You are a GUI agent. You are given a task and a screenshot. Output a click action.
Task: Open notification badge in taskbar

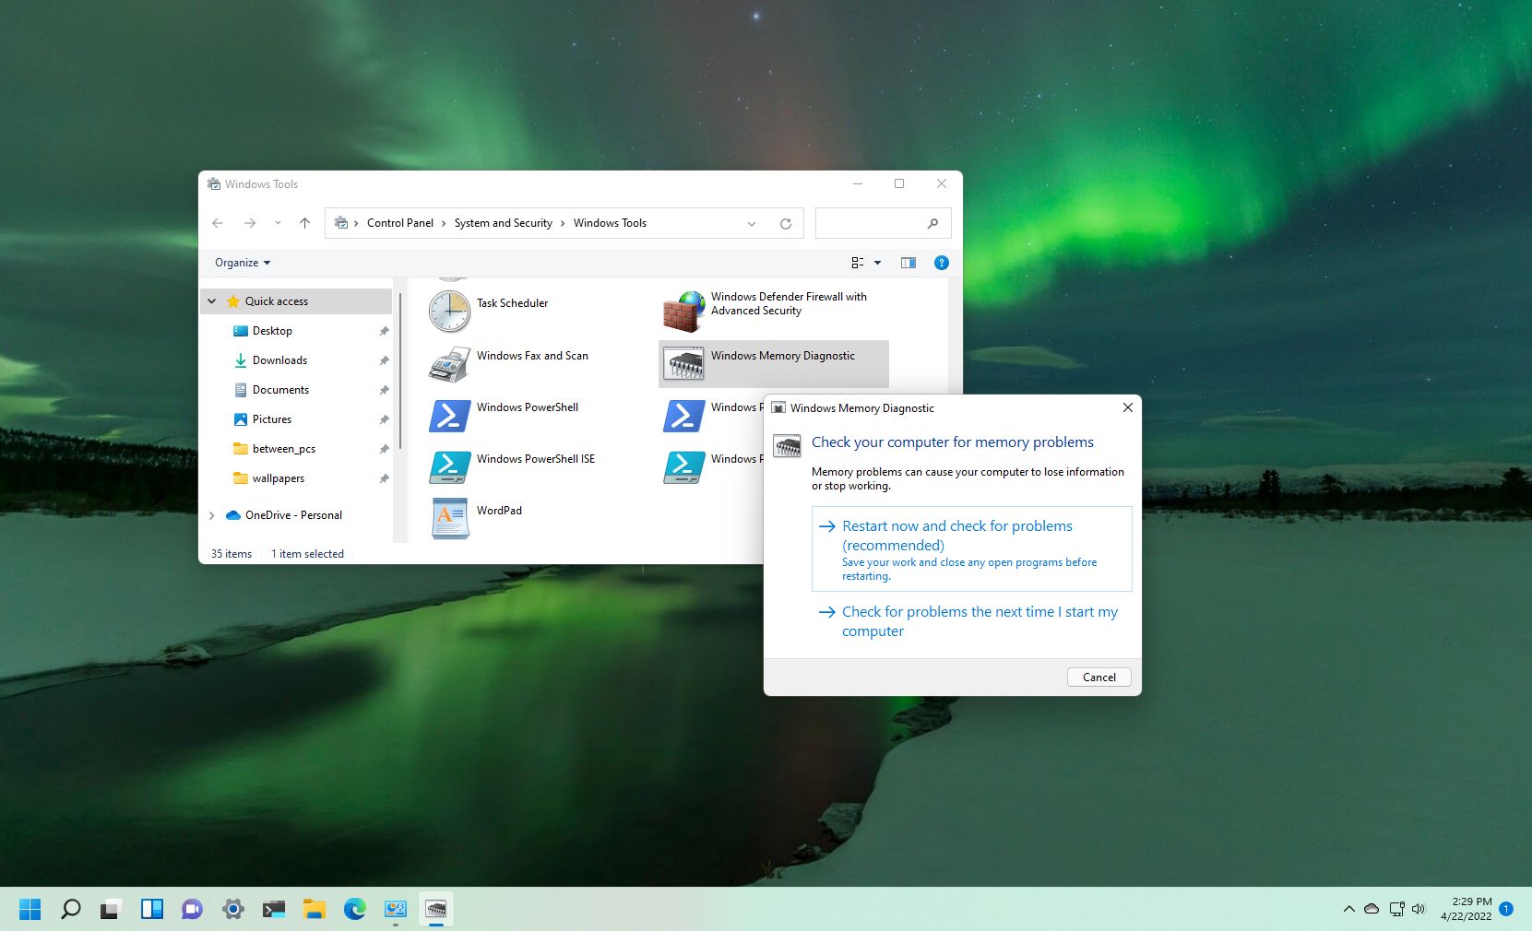pos(1506,909)
